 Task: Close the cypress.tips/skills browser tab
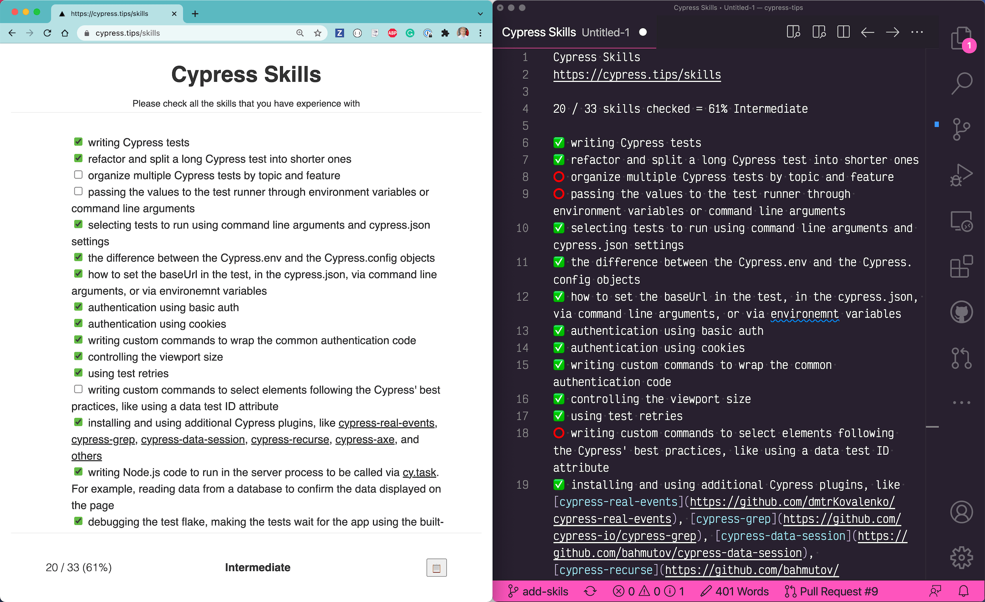click(x=174, y=13)
